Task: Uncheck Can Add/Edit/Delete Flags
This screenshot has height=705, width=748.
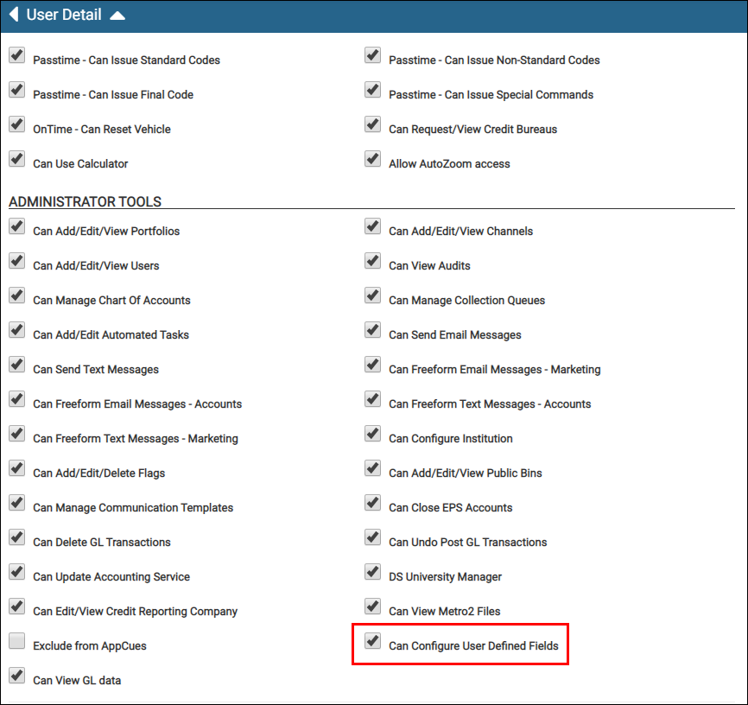Action: coord(17,467)
